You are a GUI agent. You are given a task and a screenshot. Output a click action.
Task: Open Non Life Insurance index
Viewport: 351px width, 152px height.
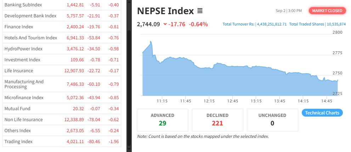coord(23,120)
